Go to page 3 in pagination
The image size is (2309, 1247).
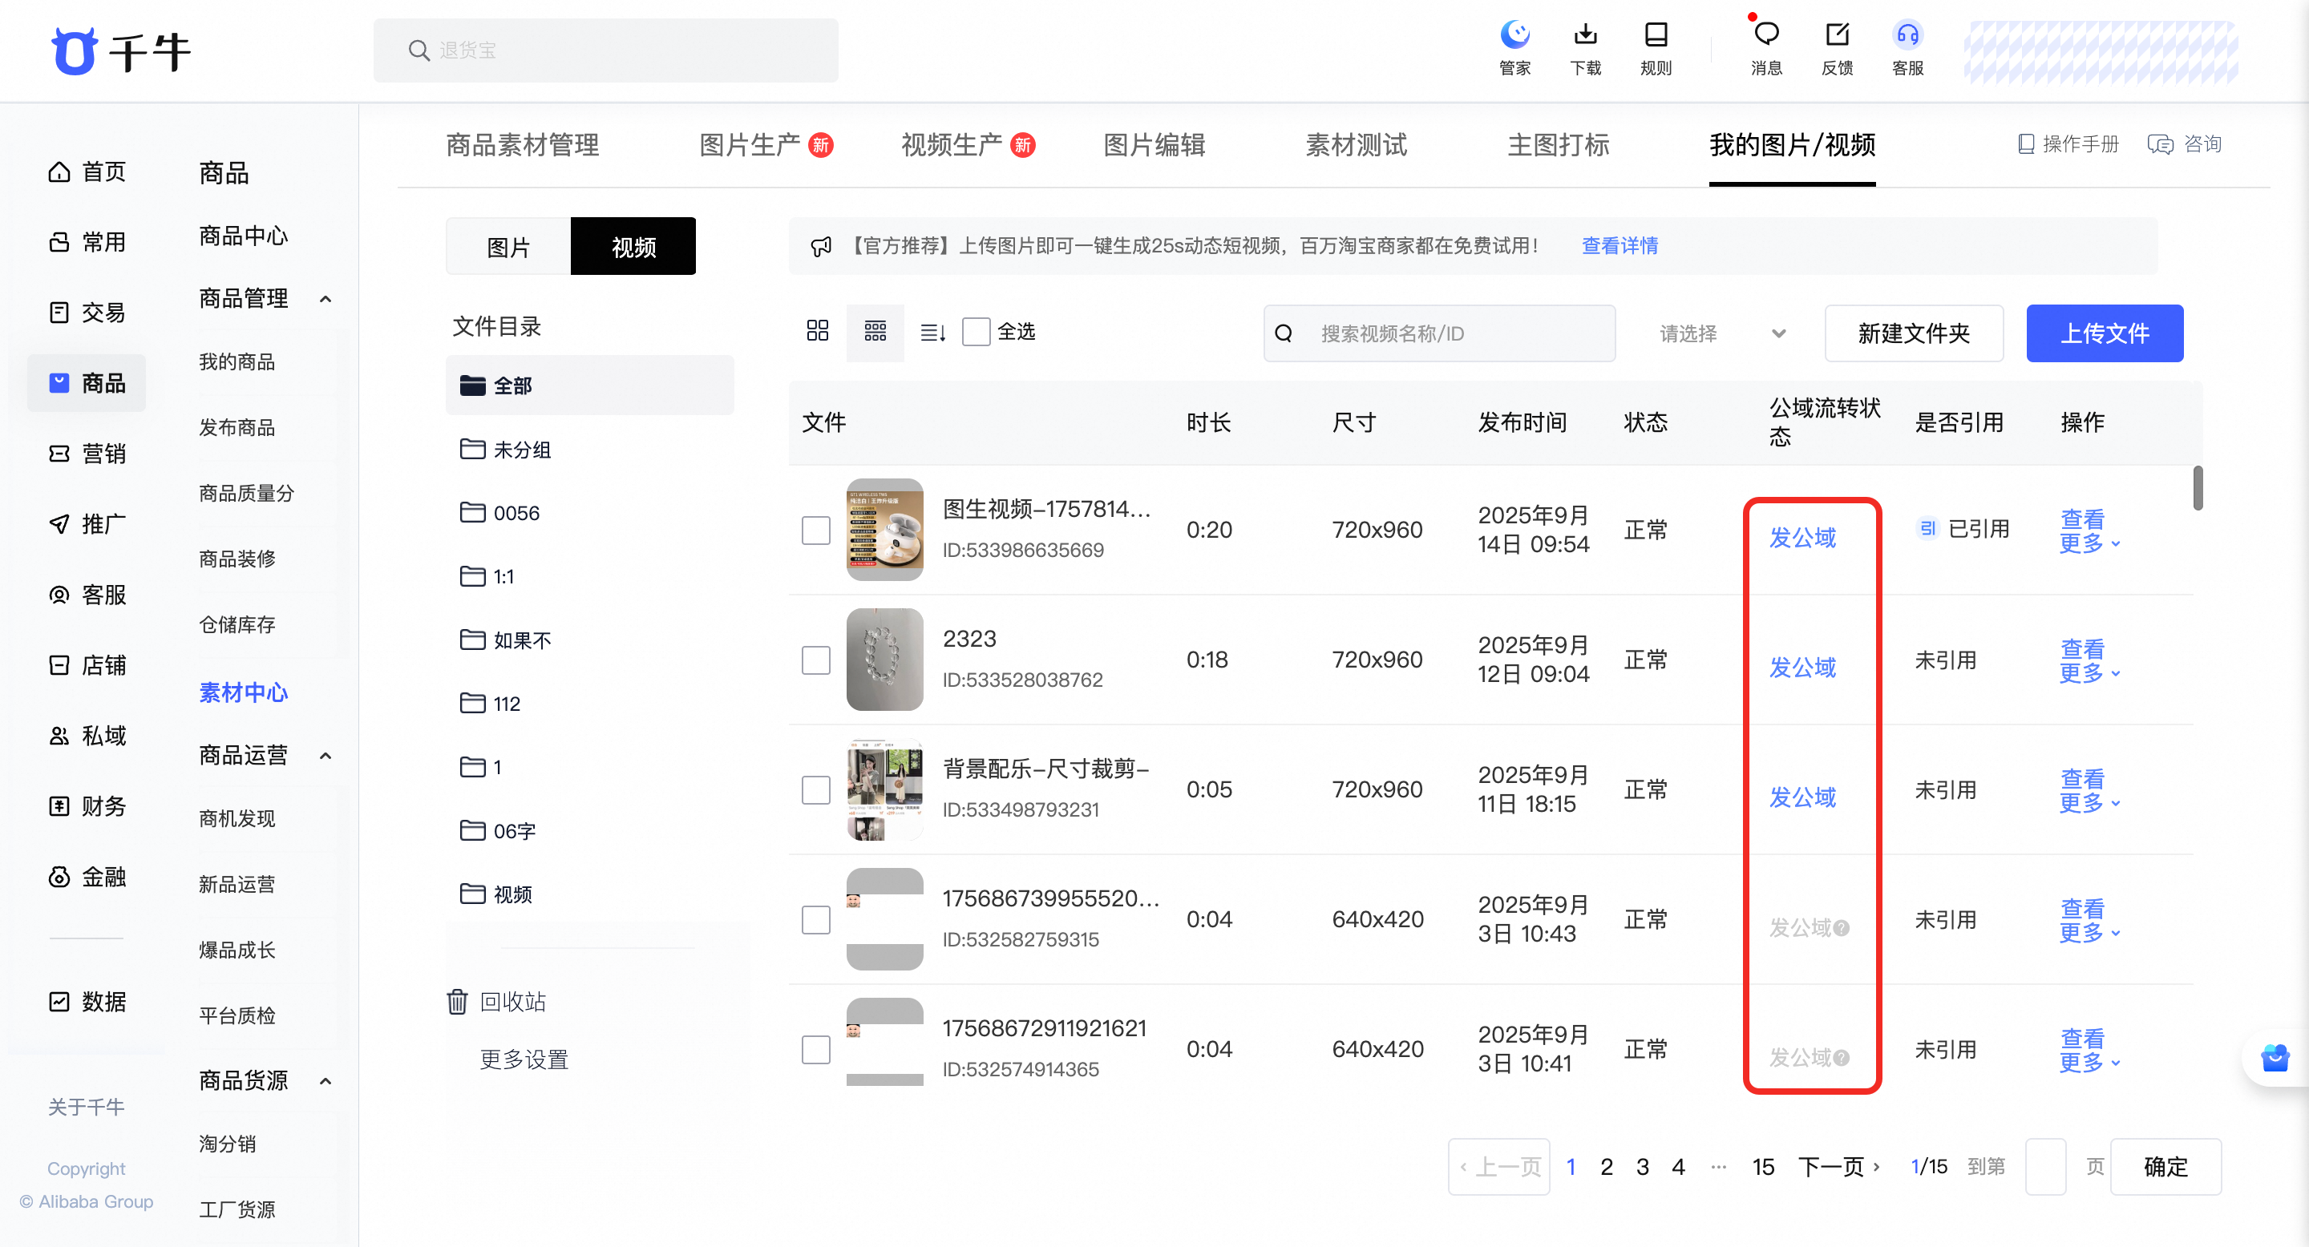click(1641, 1166)
